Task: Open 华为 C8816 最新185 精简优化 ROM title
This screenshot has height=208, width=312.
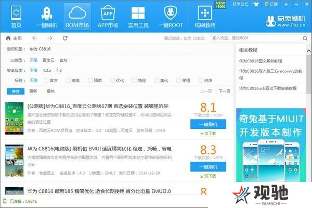Action: [99, 191]
